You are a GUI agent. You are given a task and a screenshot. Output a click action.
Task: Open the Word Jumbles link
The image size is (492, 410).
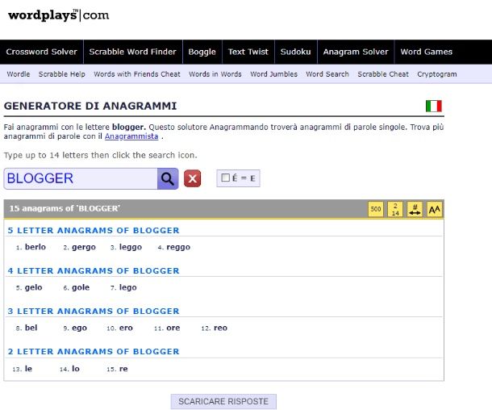click(x=274, y=74)
